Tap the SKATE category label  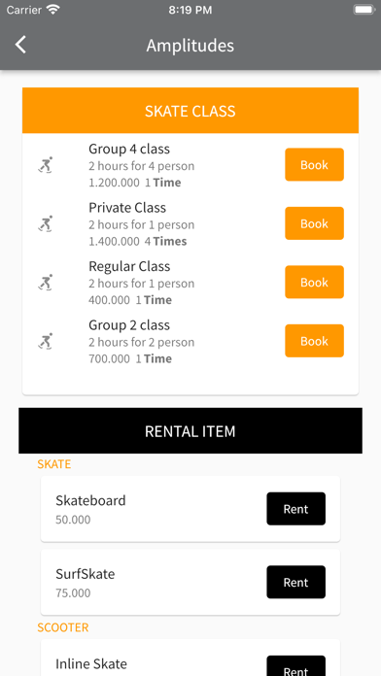point(53,464)
